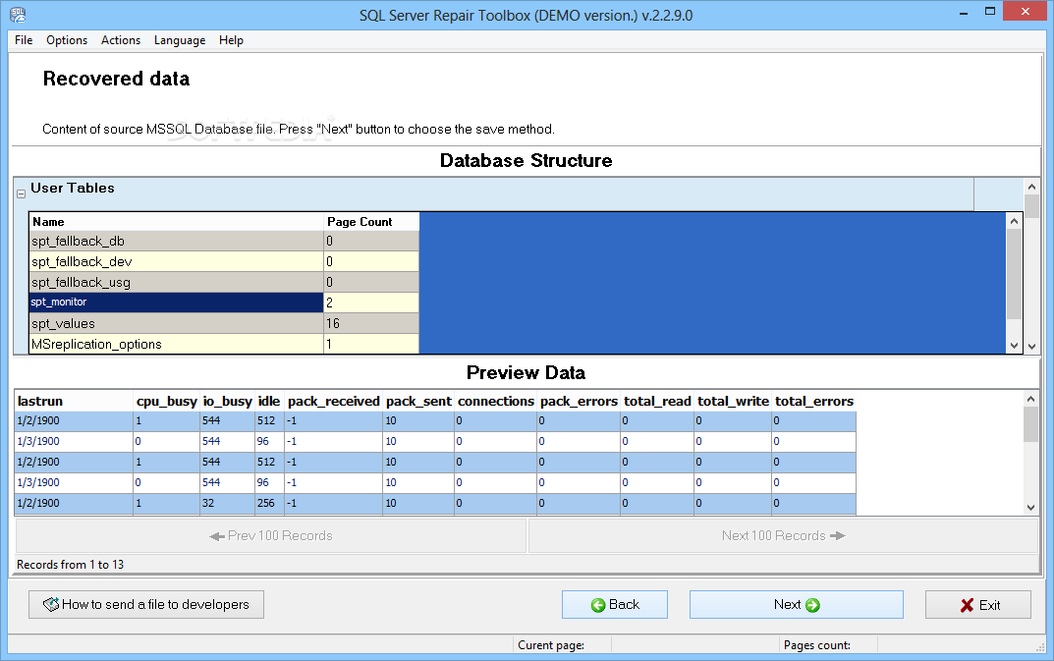
Task: Select the MSreplication_options table row
Action: (x=224, y=344)
